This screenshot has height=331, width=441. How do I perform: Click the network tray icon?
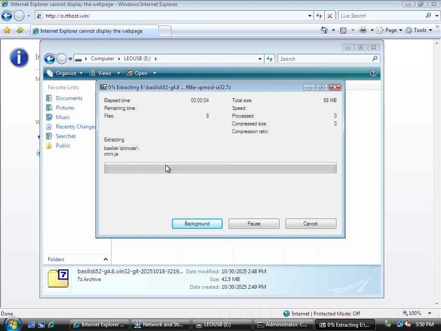click(400, 325)
